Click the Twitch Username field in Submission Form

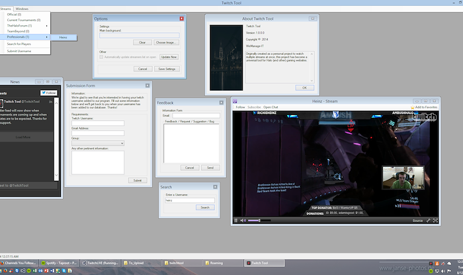(98, 123)
